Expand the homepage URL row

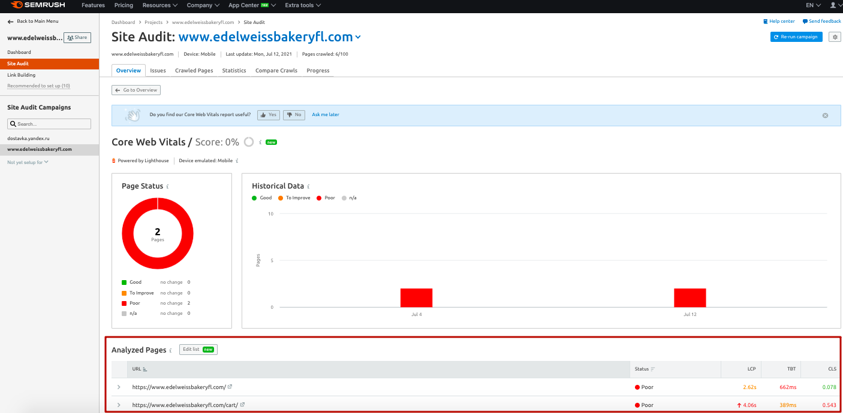click(119, 387)
